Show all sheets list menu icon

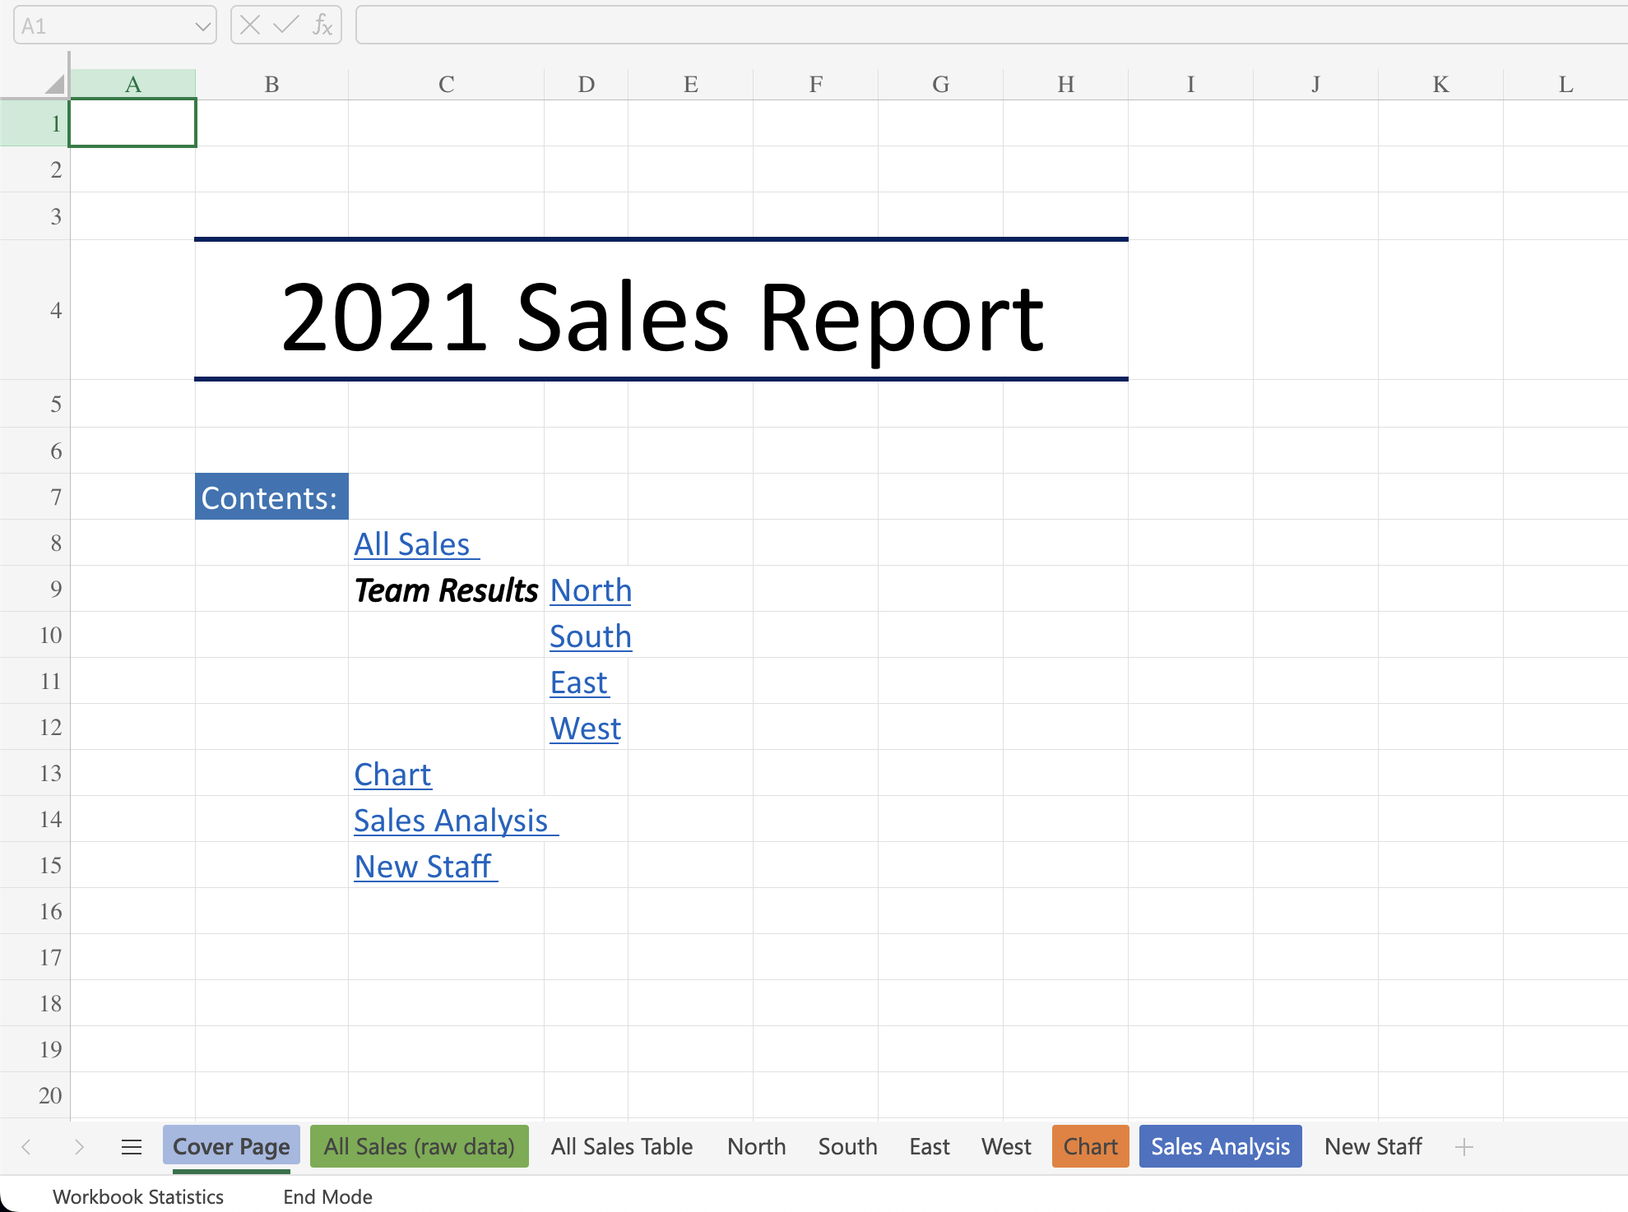132,1147
